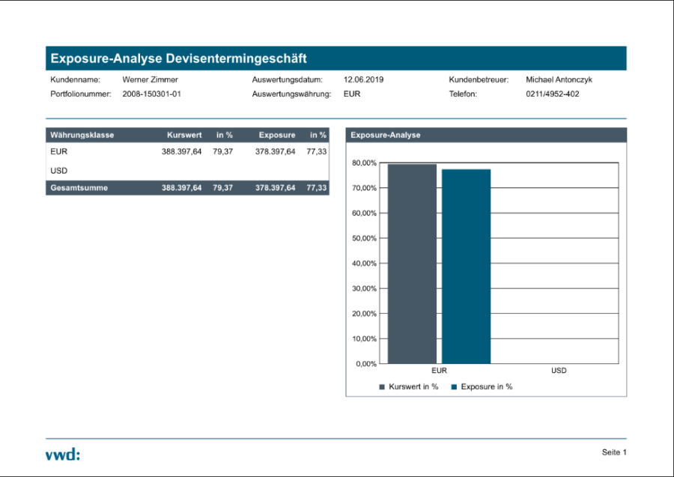This screenshot has width=674, height=477.
Task: Click the Gesamtsumme total row label
Action: click(79, 188)
